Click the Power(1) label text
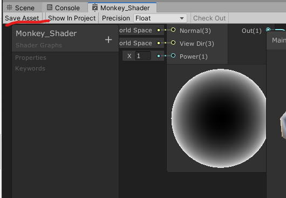286x198 pixels. coord(194,56)
